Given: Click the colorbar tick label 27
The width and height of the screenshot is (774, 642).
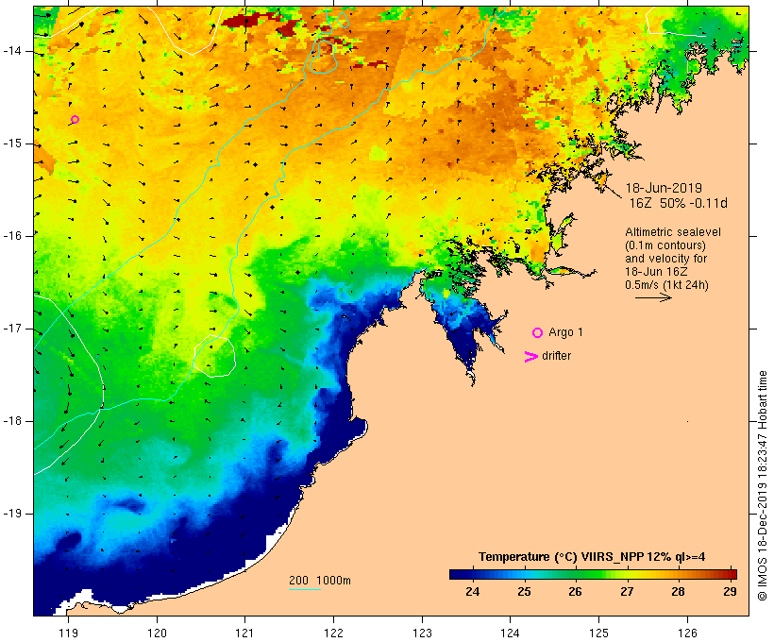Looking at the screenshot, I should pyautogui.click(x=627, y=591).
